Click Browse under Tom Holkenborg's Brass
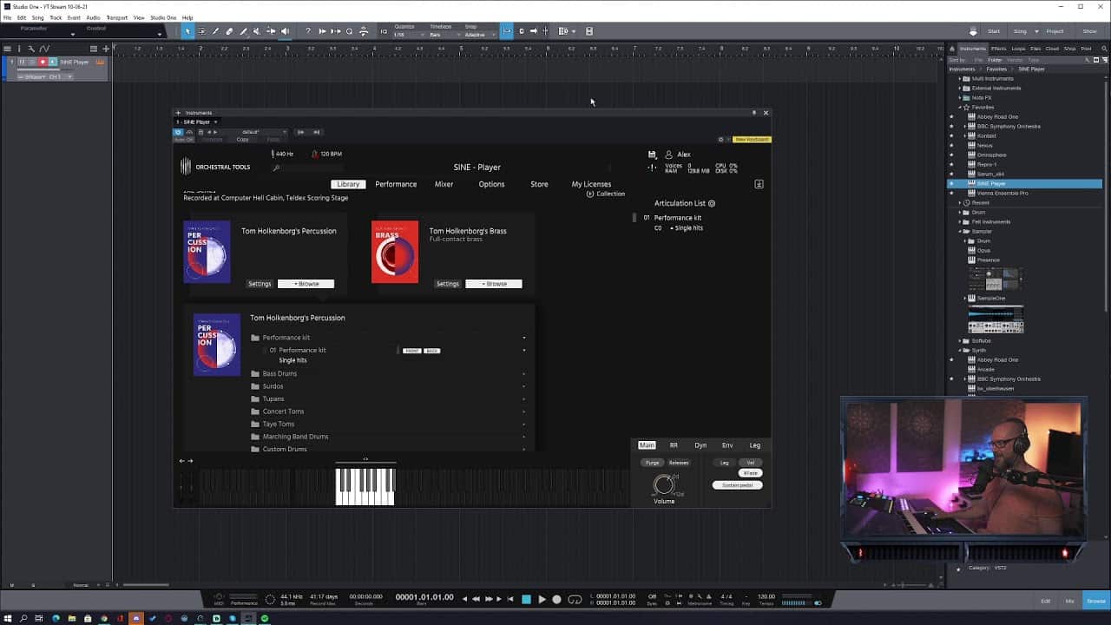 pyautogui.click(x=493, y=284)
